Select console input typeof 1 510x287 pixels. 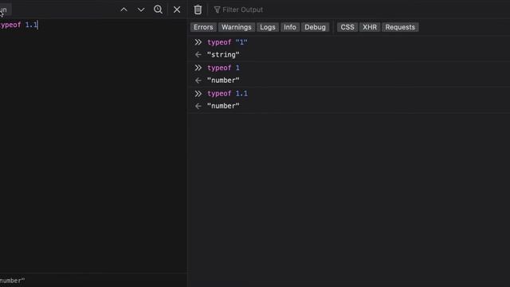pos(223,68)
